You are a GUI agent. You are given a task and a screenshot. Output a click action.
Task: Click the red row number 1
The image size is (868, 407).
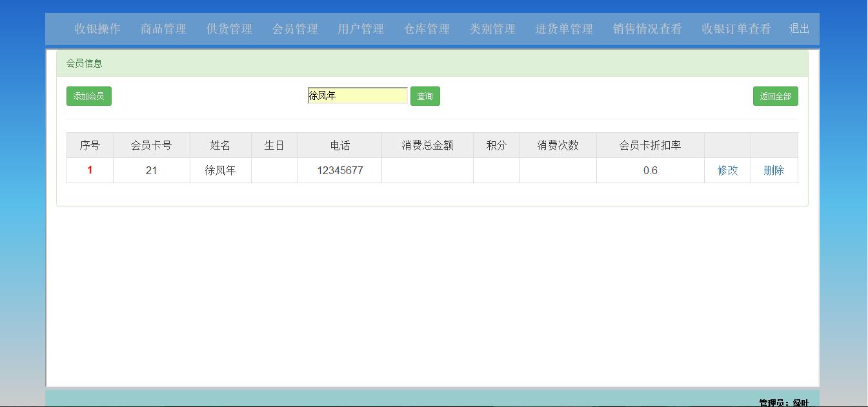point(90,170)
